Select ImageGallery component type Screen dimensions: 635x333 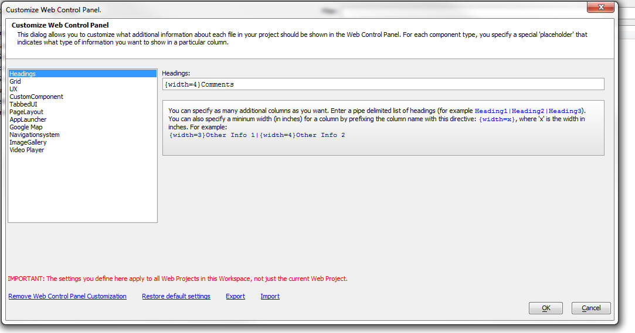pos(82,142)
